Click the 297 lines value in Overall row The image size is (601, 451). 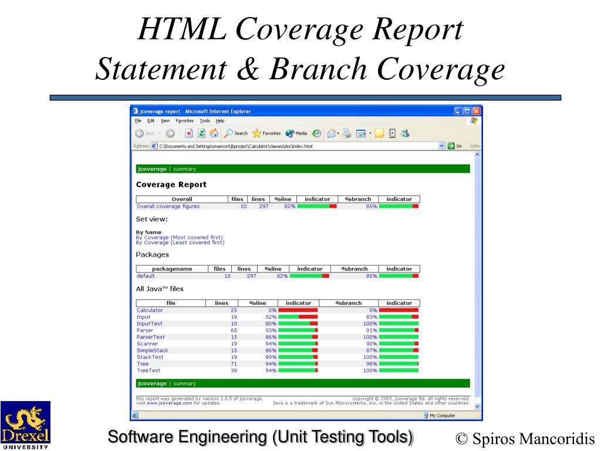[264, 206]
